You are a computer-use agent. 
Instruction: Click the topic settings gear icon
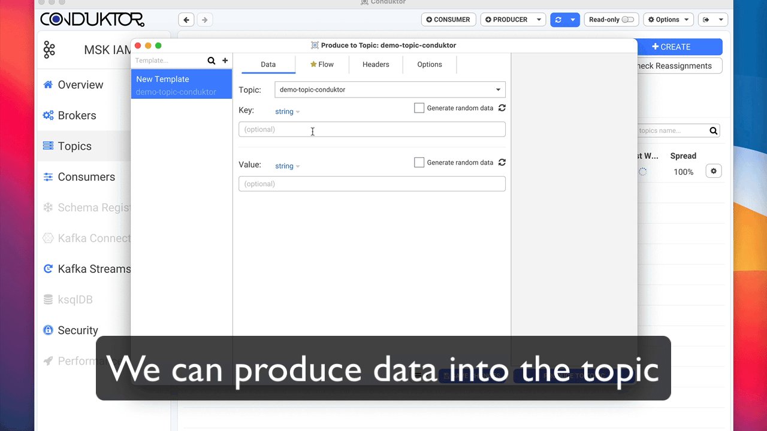click(713, 171)
